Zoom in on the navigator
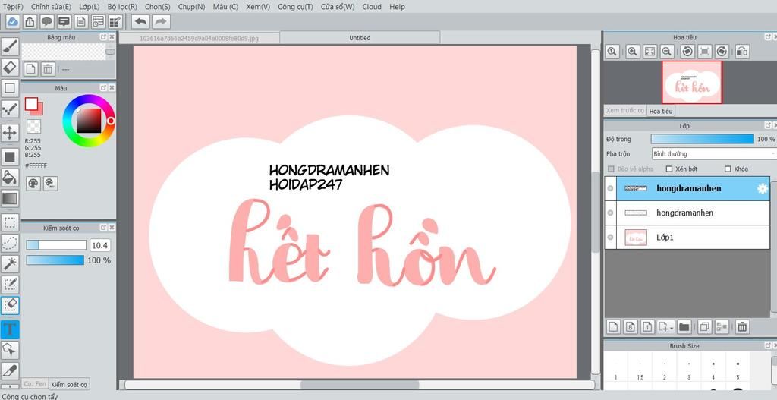777x400 pixels. [632, 51]
